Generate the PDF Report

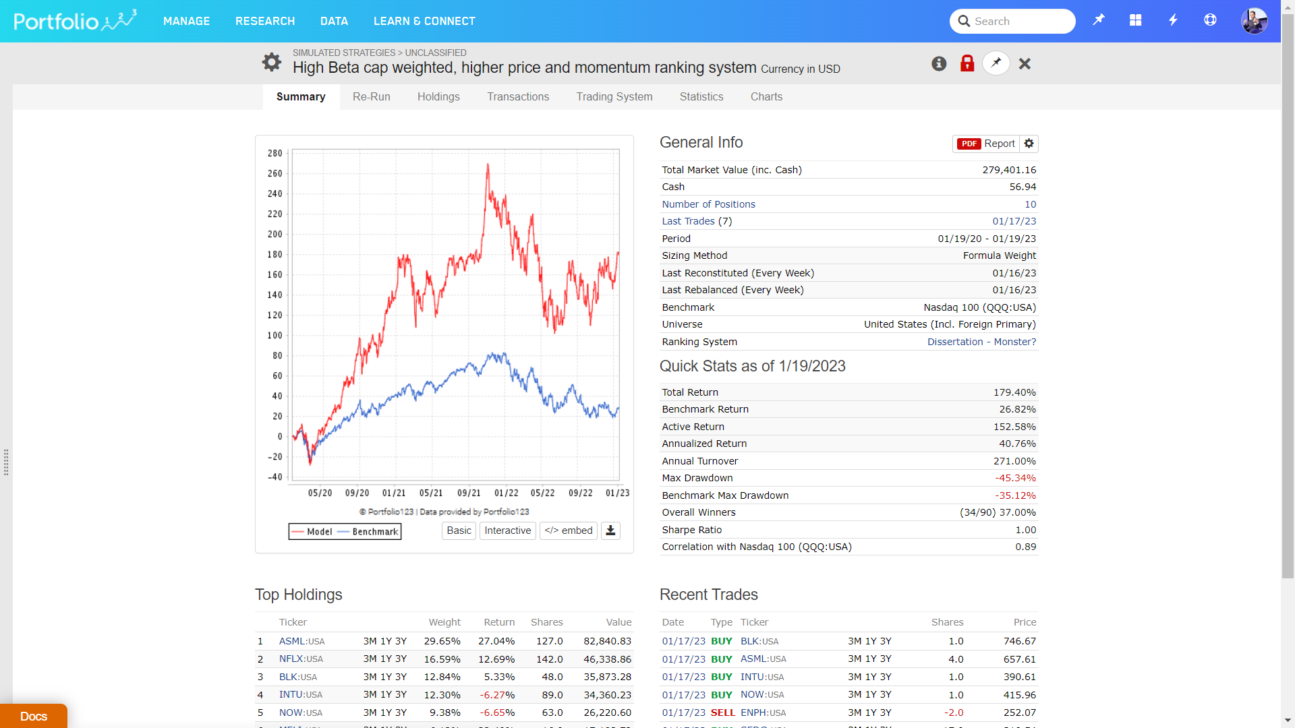[986, 144]
